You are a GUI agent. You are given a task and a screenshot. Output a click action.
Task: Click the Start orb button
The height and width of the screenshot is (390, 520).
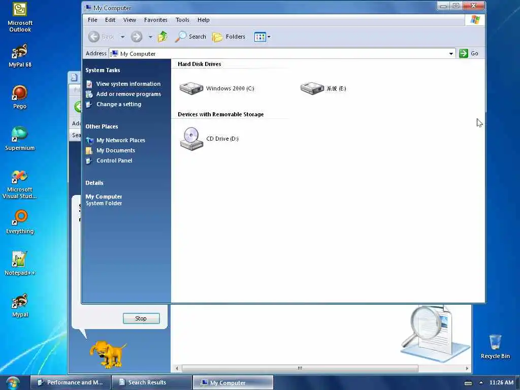pyautogui.click(x=13, y=383)
